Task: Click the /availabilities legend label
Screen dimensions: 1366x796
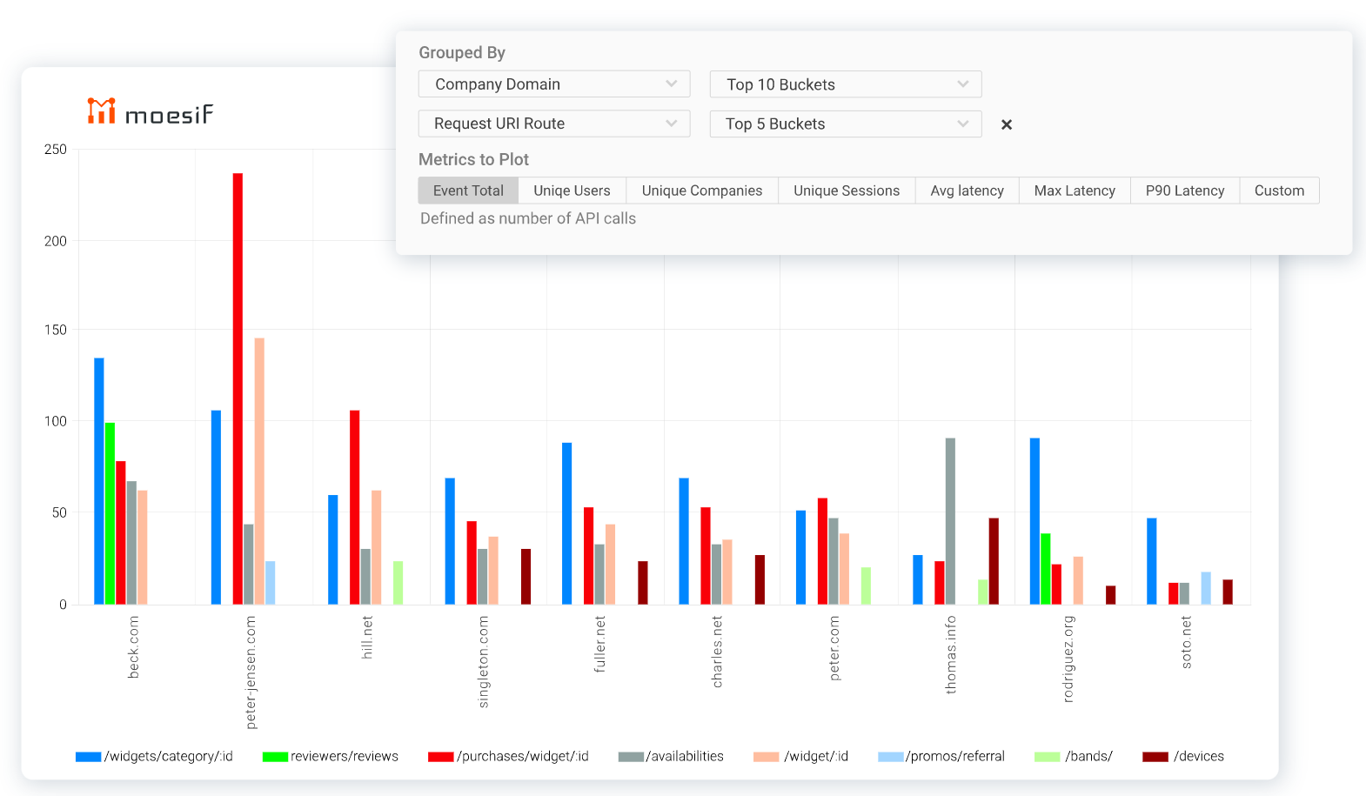Action: pyautogui.click(x=685, y=757)
